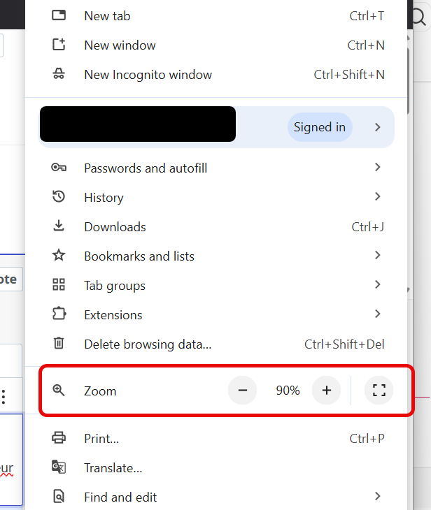Image resolution: width=431 pixels, height=510 pixels.
Task: Click the Delete browsing data trash icon
Action: point(59,344)
